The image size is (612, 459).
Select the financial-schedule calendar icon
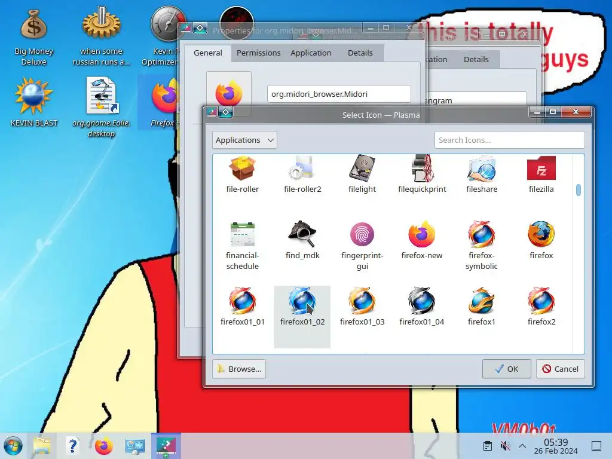[243, 234]
